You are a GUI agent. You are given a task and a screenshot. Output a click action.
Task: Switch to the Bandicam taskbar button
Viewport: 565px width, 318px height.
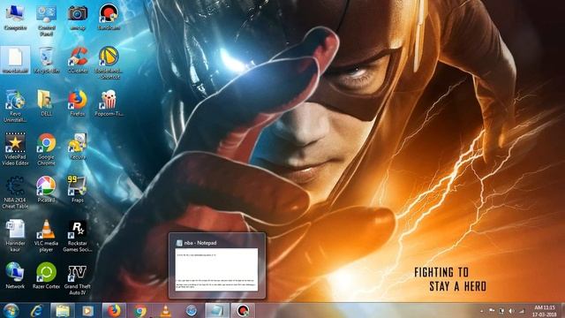(x=243, y=310)
